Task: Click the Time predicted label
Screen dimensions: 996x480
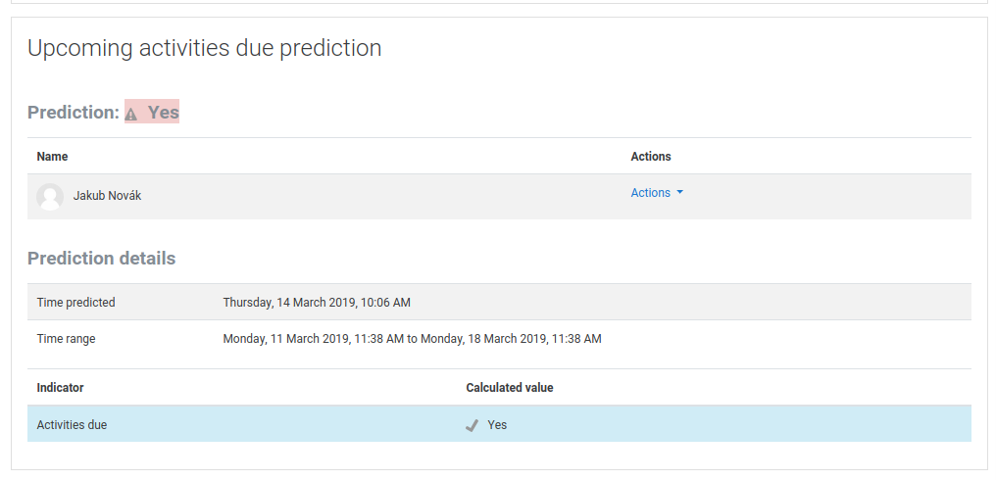Action: coord(76,303)
